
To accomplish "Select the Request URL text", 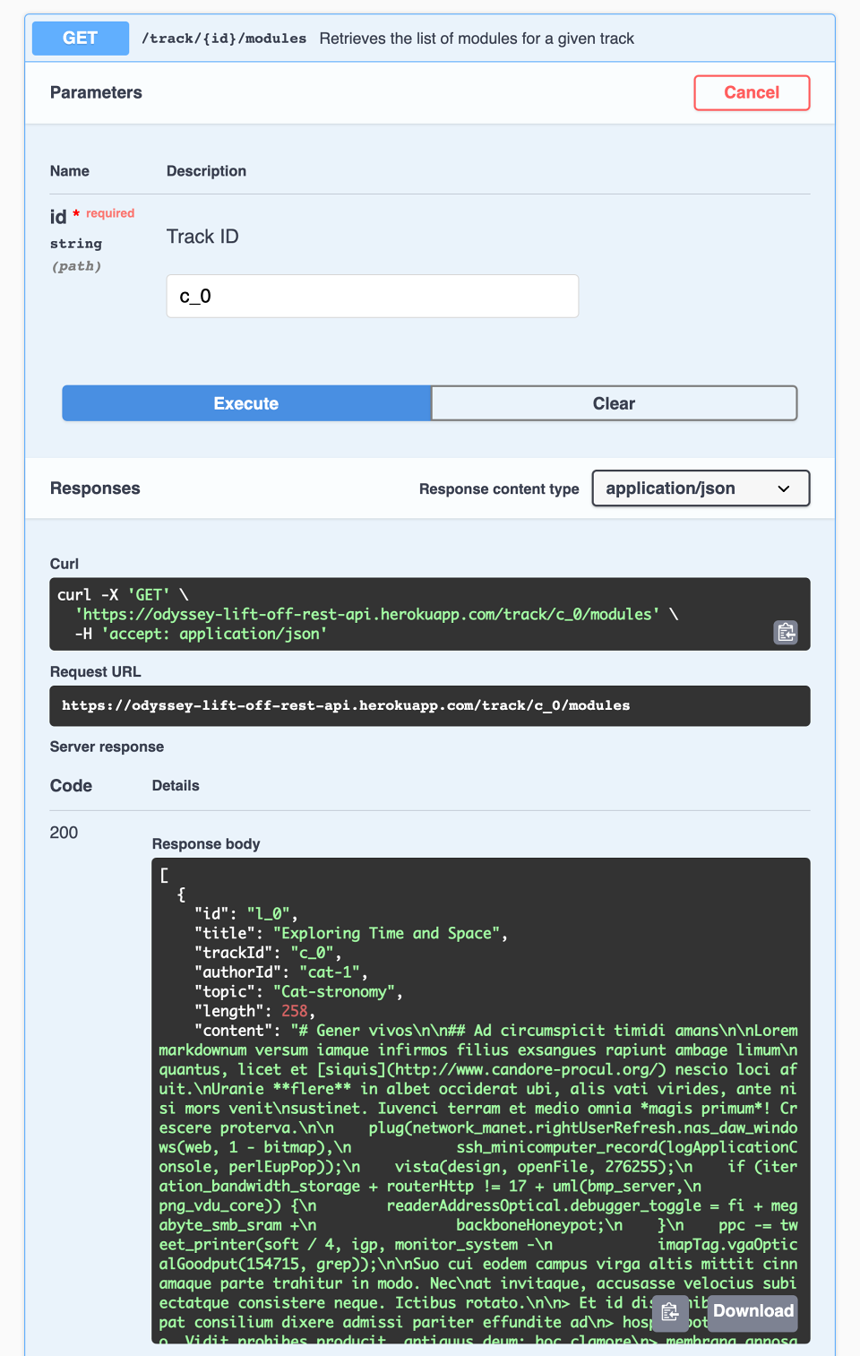I will (346, 705).
